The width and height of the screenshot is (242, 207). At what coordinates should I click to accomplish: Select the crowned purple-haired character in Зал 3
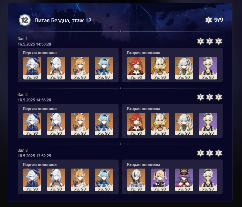pyautogui.click(x=184, y=180)
